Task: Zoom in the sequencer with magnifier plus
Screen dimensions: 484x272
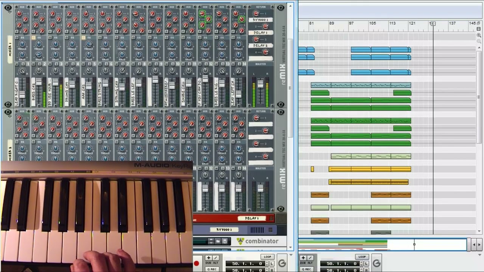Action: point(479,35)
